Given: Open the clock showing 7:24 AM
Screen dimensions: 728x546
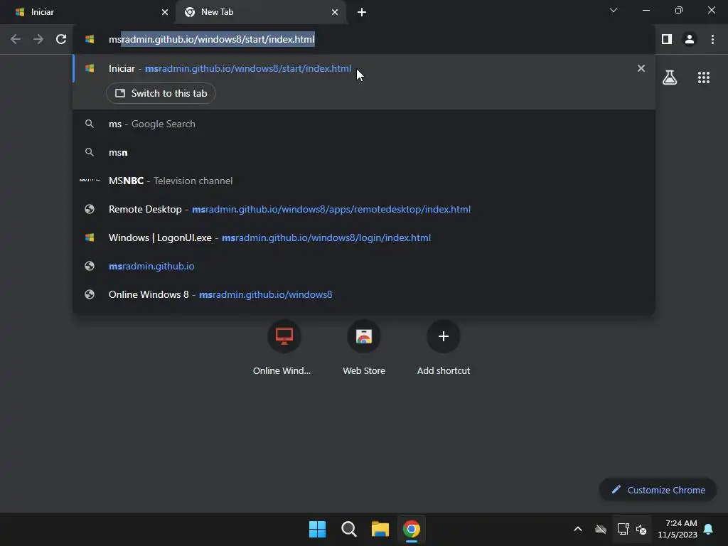Looking at the screenshot, I should pyautogui.click(x=678, y=529).
